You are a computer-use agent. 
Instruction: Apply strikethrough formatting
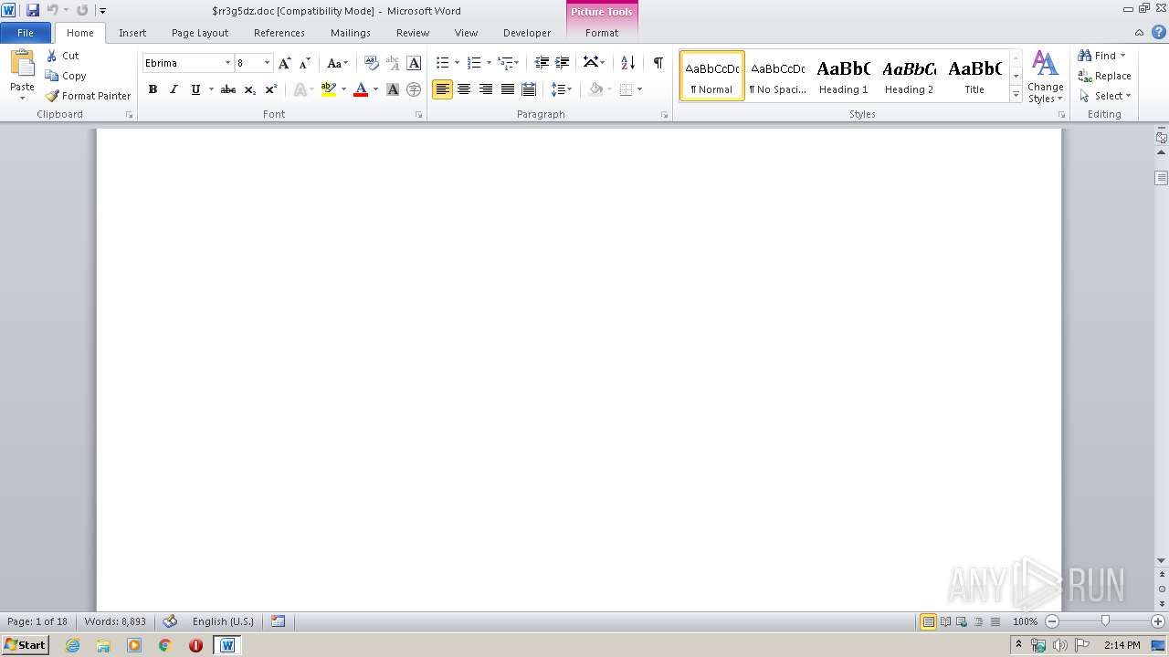(x=228, y=89)
